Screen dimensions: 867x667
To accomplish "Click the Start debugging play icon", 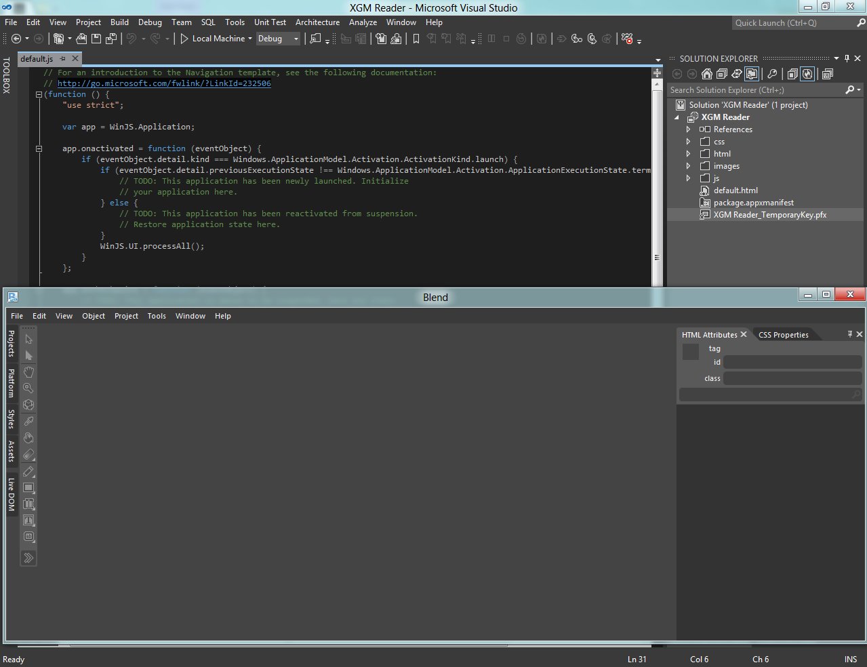I will (x=184, y=39).
